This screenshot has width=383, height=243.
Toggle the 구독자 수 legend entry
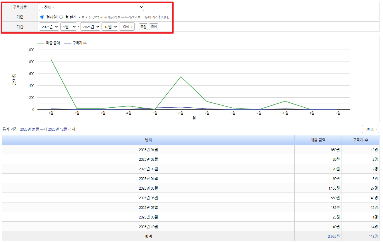(x=75, y=43)
